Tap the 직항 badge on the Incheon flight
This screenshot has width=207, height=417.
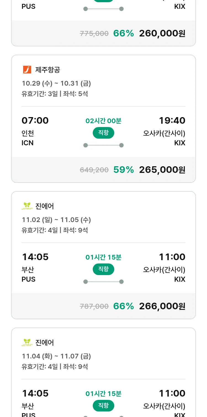(103, 133)
